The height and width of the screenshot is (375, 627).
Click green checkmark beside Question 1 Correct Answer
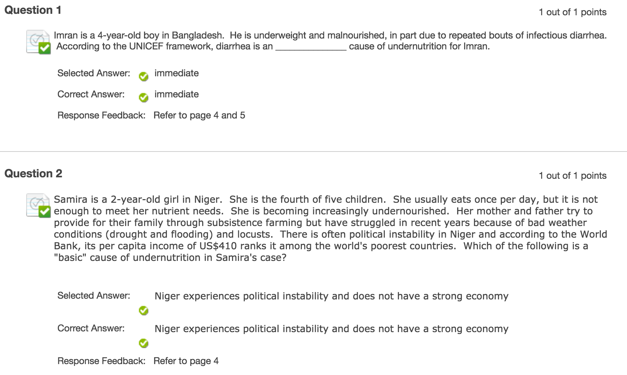click(144, 97)
